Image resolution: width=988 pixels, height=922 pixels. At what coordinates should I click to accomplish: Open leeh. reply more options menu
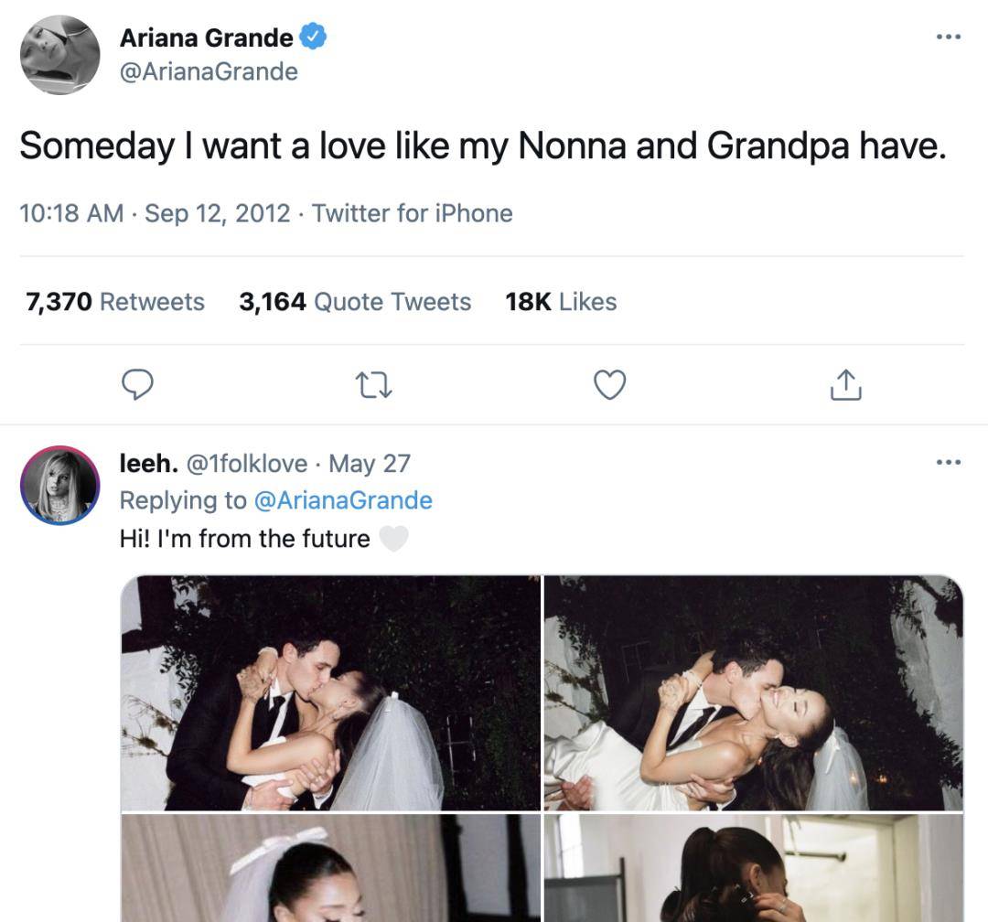[x=949, y=463]
